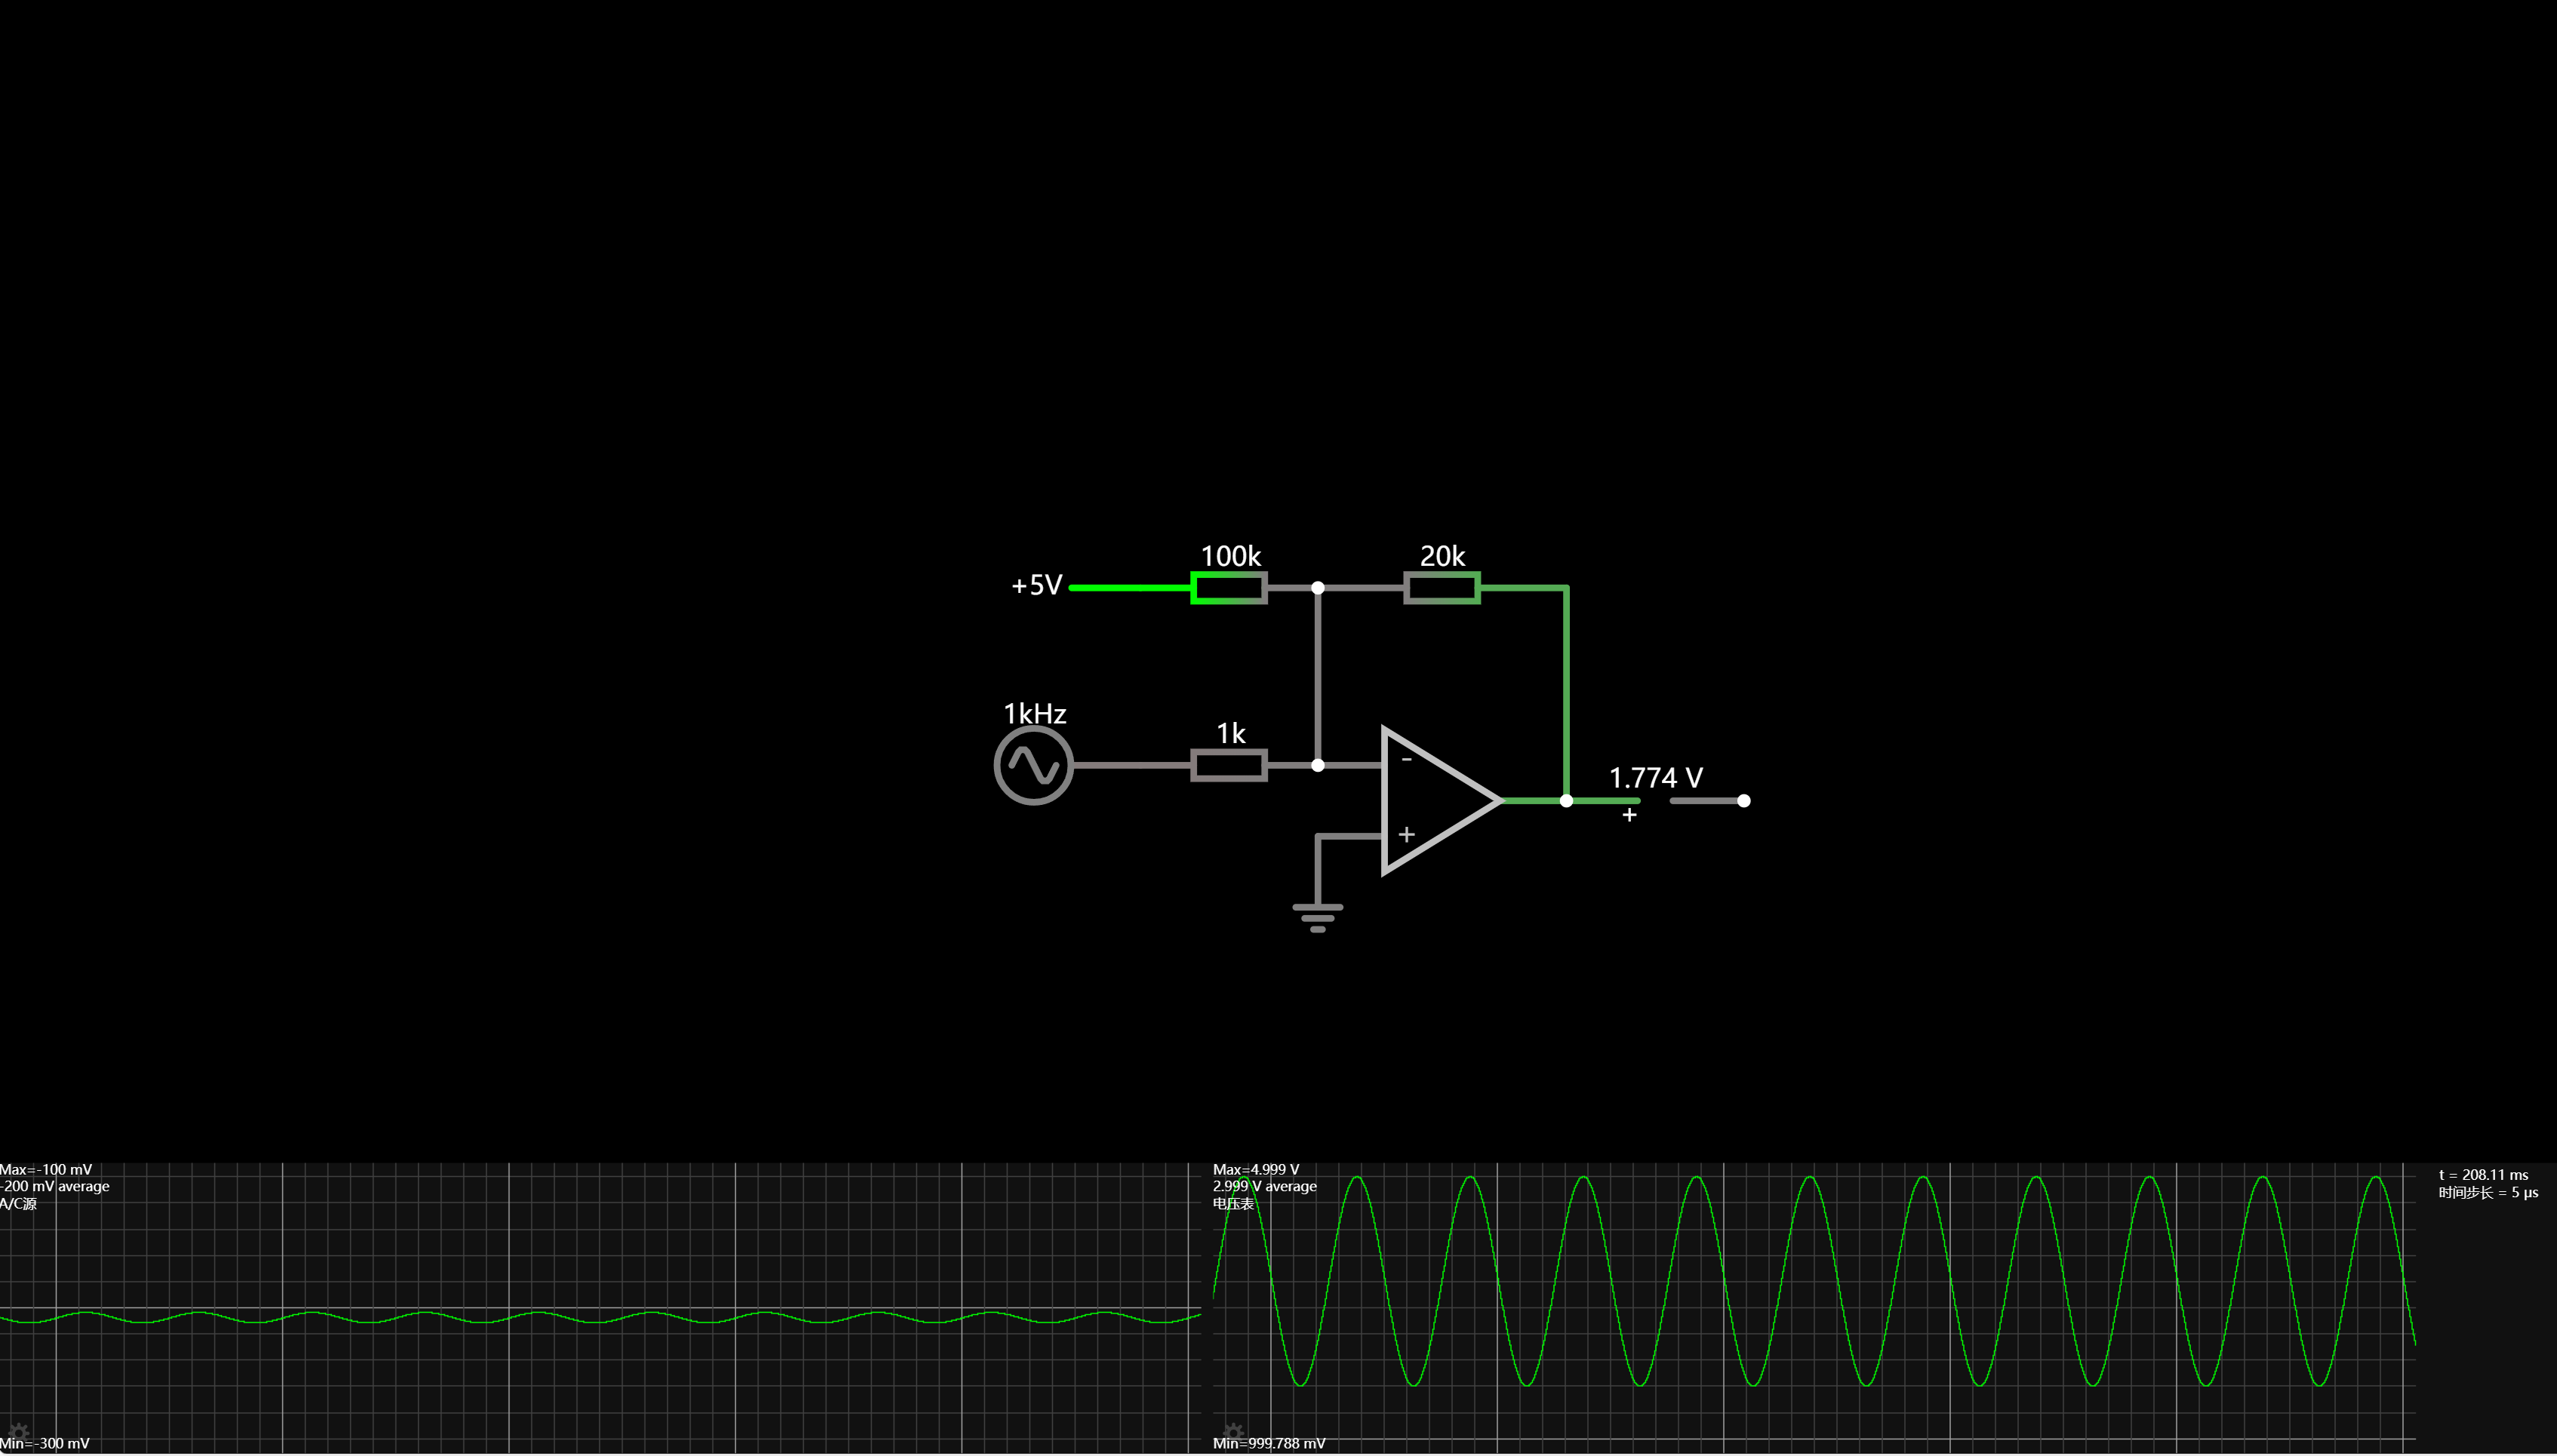Click the Max=4.999 V scope label
The image size is (2557, 1456).
[1256, 1169]
